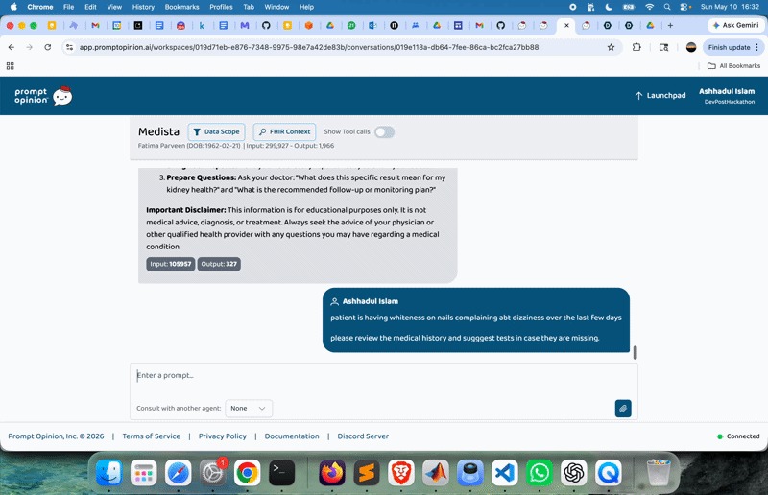The width and height of the screenshot is (768, 495).
Task: Open Terms of Service link
Action: click(152, 436)
